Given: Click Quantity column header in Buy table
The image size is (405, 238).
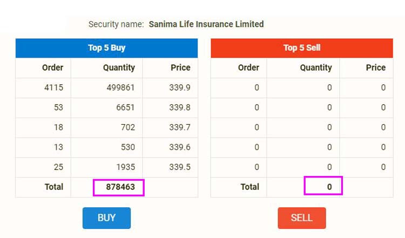Looking at the screenshot, I should tap(119, 68).
